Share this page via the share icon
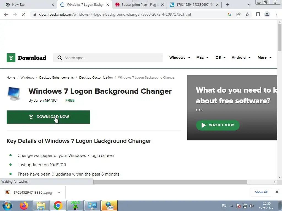This screenshot has height=211, width=282. pyautogui.click(x=238, y=14)
